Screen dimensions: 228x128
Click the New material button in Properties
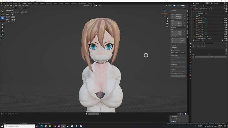coord(211,57)
